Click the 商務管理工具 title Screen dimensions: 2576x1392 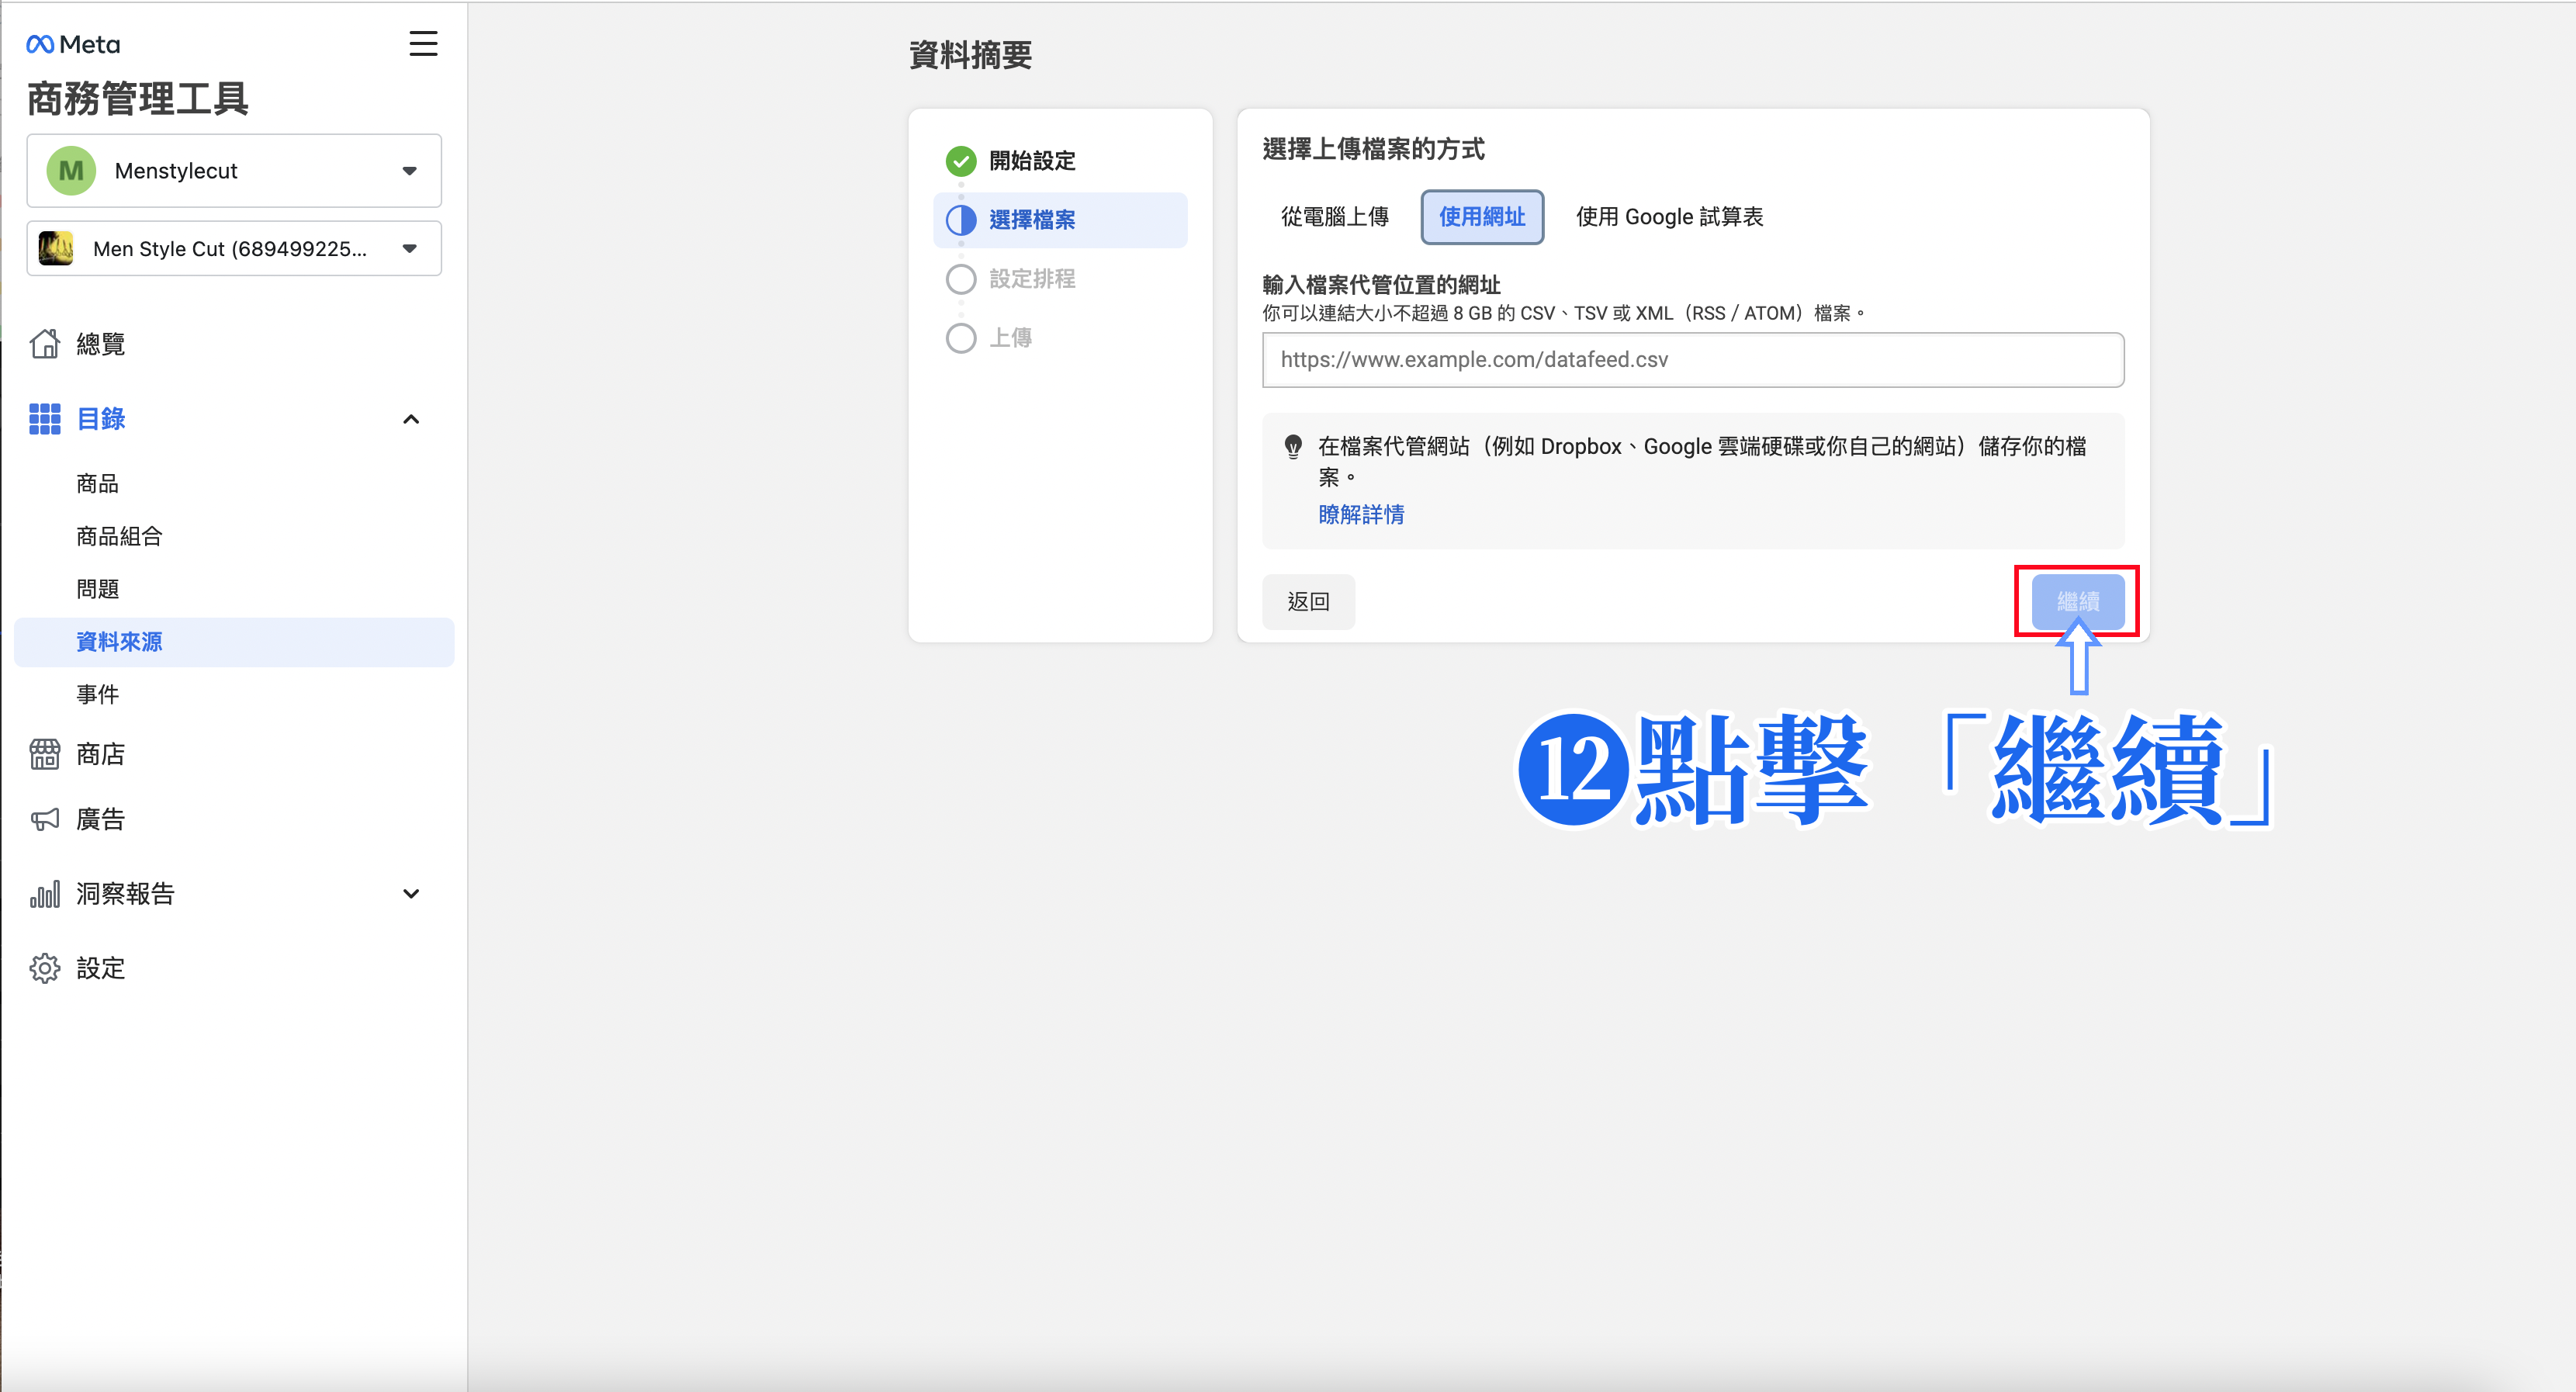click(x=138, y=99)
